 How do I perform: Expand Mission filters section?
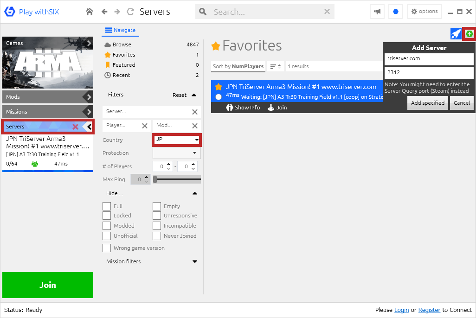[195, 261]
